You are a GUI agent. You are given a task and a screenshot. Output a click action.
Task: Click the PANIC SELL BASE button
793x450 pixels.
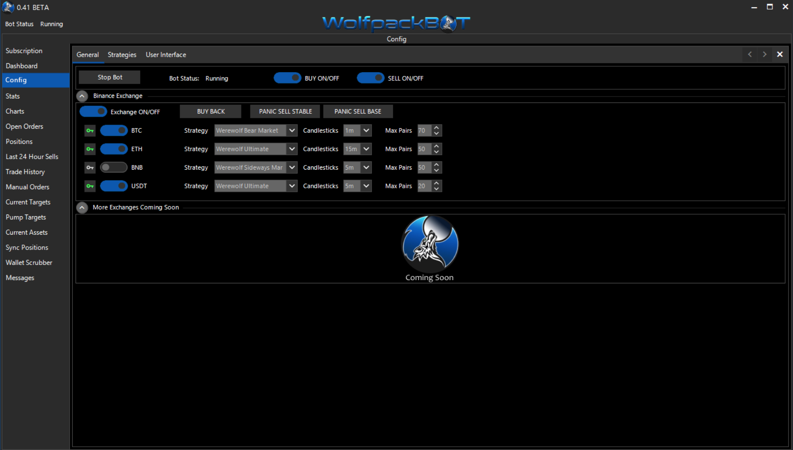(x=358, y=111)
